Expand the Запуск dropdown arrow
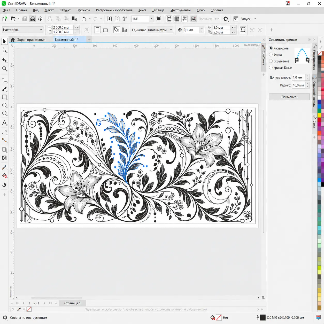 coord(255,19)
